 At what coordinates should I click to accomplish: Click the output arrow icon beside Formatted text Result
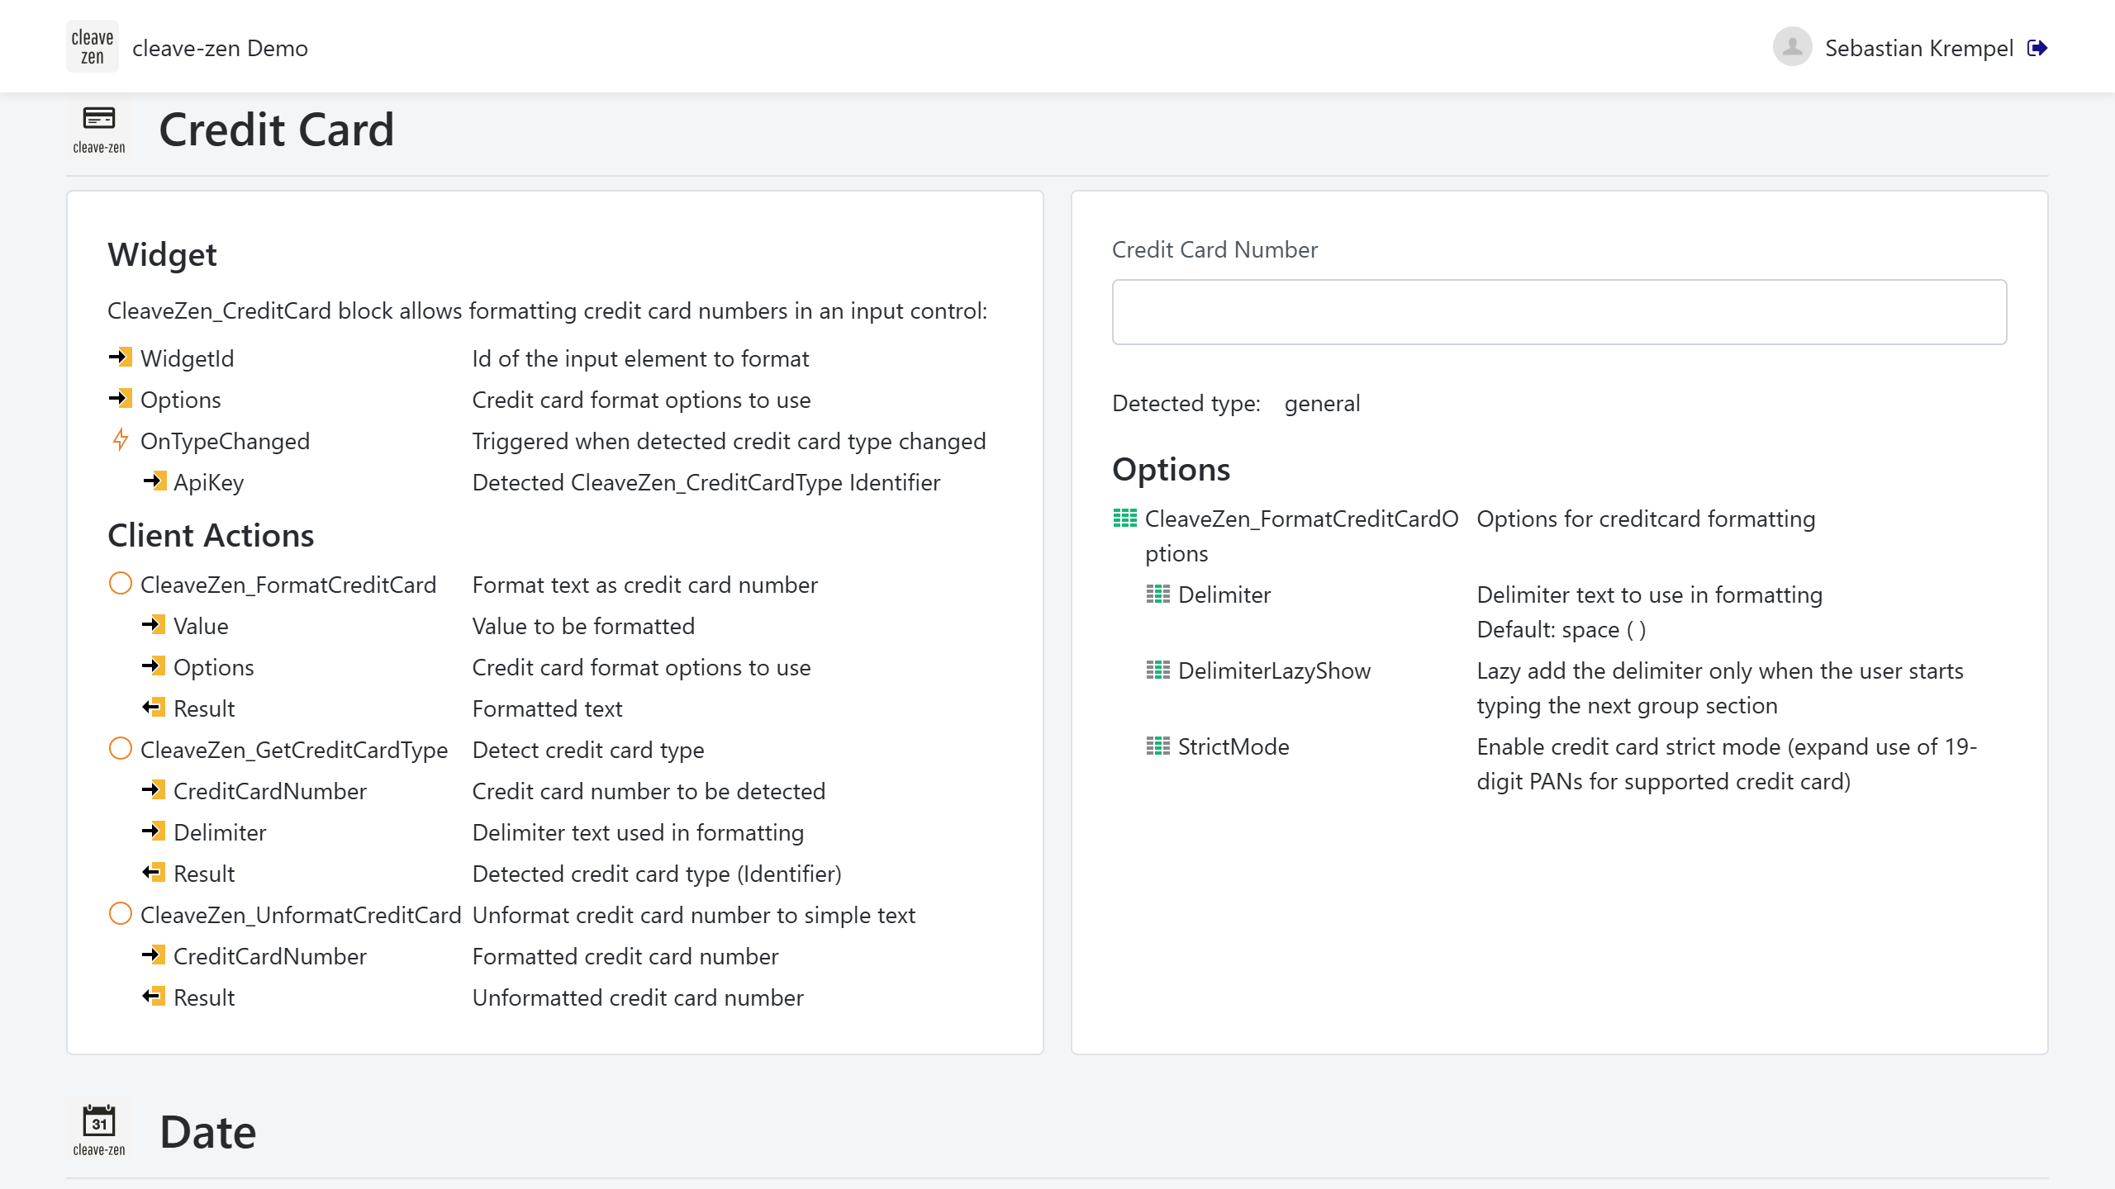(x=154, y=708)
